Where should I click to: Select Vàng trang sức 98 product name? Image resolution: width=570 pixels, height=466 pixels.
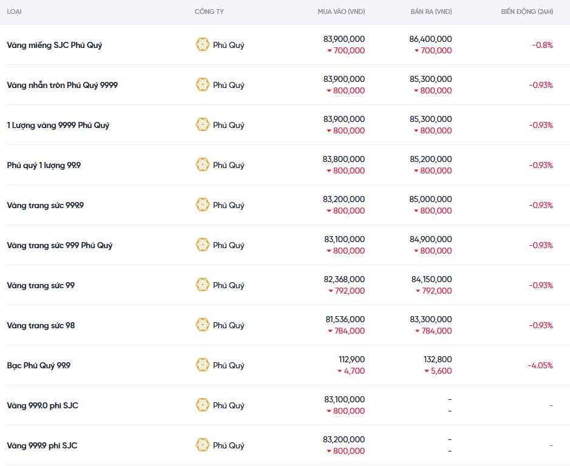point(41,325)
